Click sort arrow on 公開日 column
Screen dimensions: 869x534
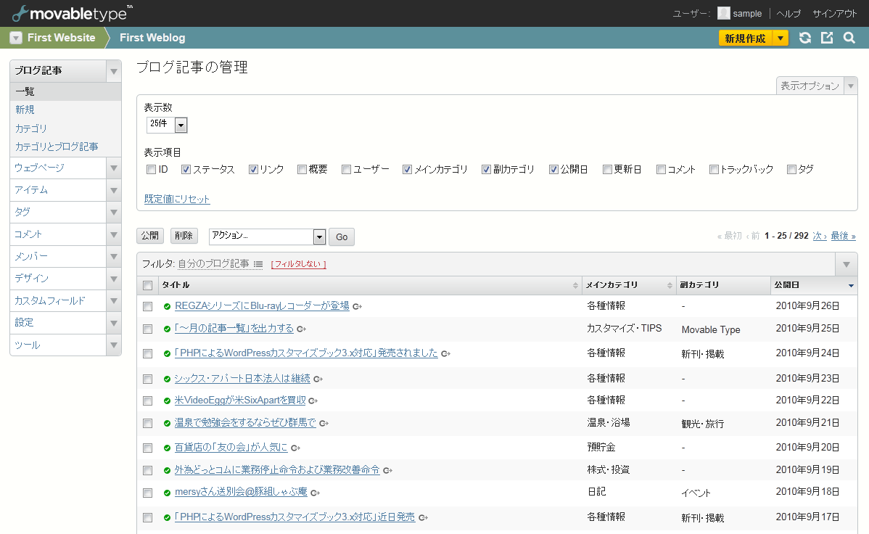tap(852, 286)
